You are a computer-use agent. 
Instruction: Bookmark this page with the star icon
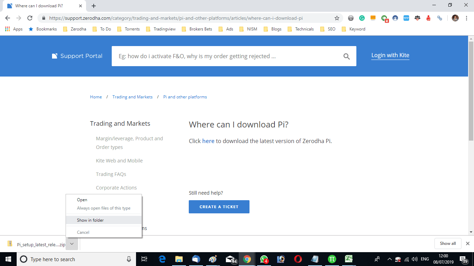pos(337,18)
